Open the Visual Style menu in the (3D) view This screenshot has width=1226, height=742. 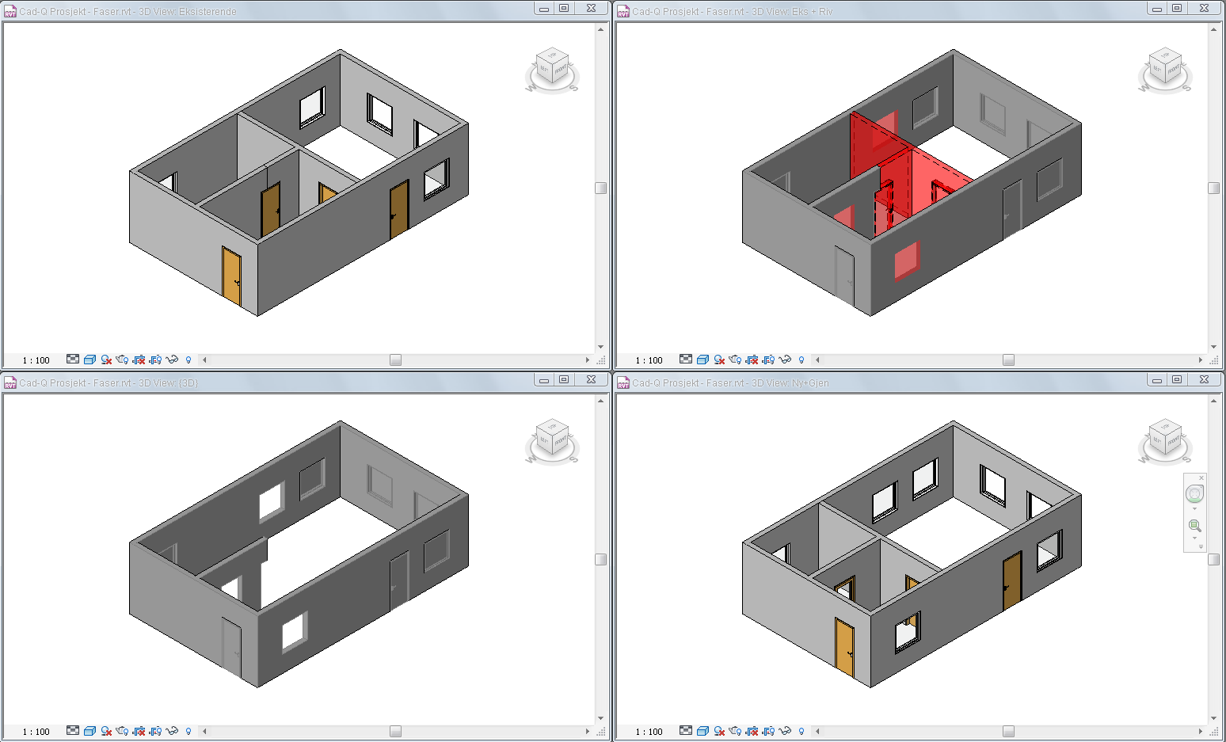[x=89, y=732]
